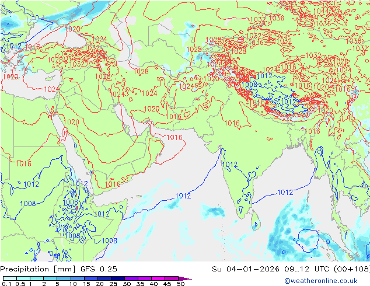Click the 45–50 mm legend swatch
The height and width of the screenshot is (286, 370).
click(172, 278)
